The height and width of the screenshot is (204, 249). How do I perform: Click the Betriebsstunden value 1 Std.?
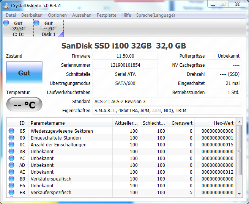[224, 92]
